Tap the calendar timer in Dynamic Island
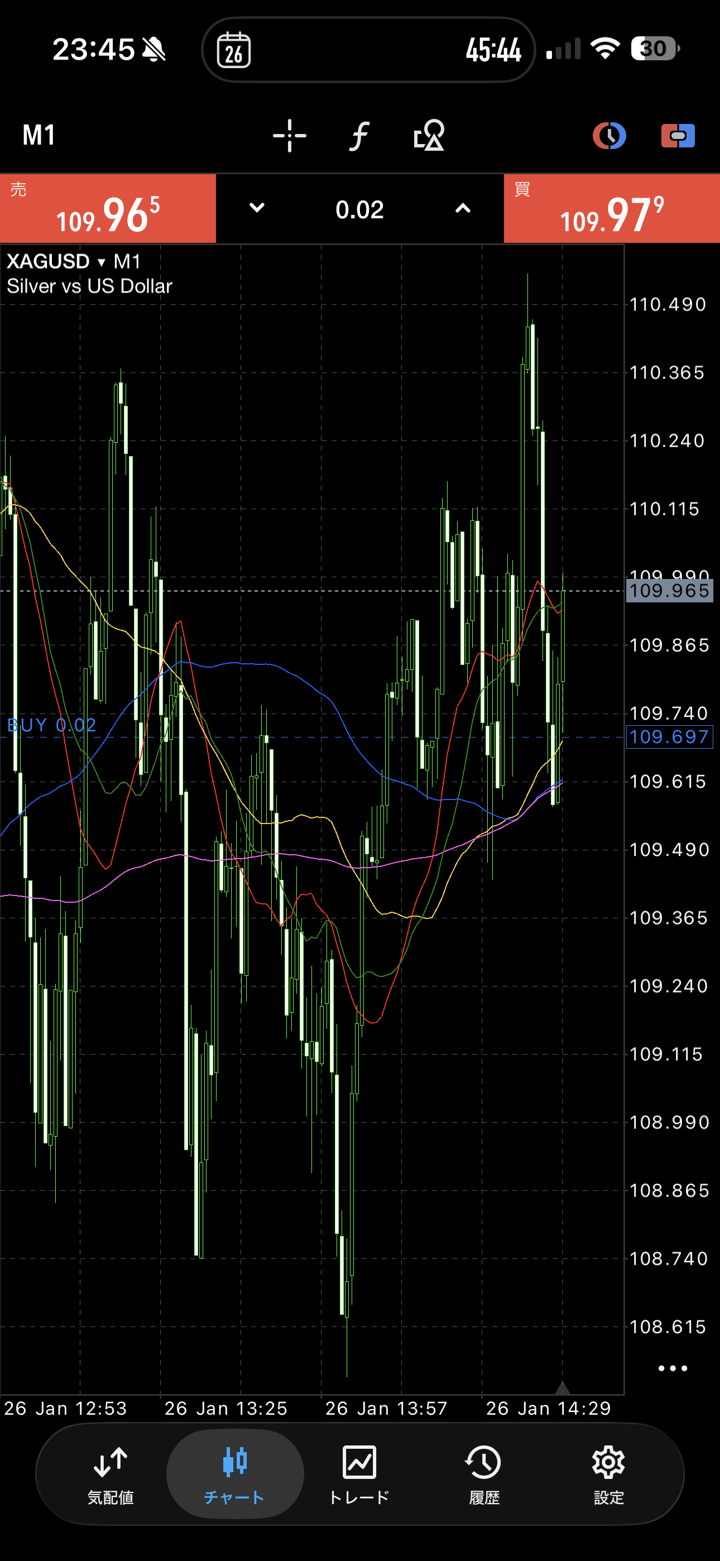720x1561 pixels. (x=234, y=50)
